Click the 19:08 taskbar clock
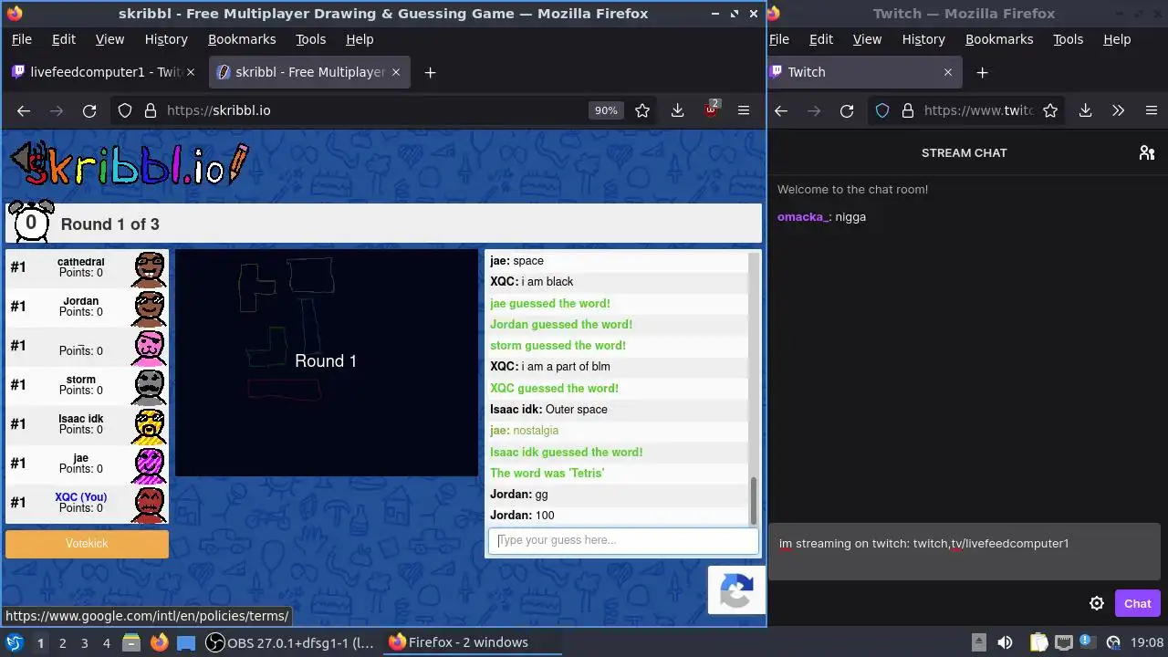The height and width of the screenshot is (657, 1168). (x=1147, y=642)
